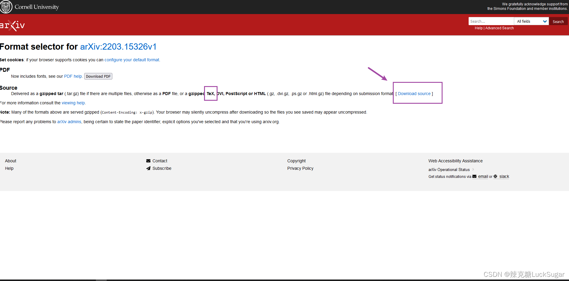Click the Contact footer link
The height and width of the screenshot is (281, 569).
coord(160,161)
